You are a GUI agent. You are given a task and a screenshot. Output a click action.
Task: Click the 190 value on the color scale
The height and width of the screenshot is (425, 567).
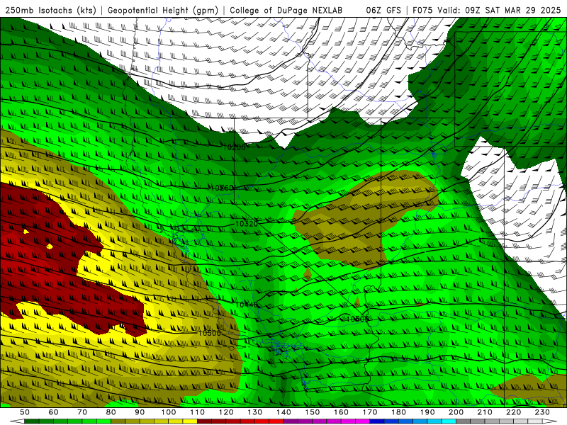(427, 412)
